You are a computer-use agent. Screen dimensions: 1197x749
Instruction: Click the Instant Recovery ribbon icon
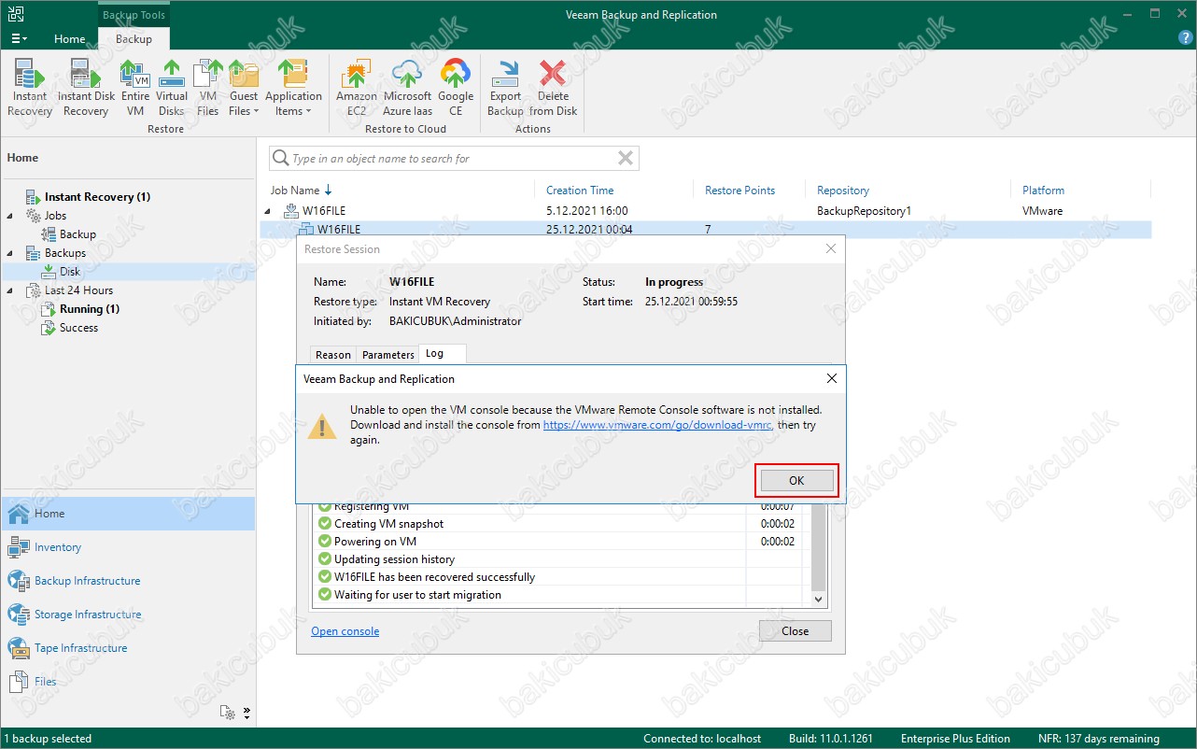[x=30, y=88]
